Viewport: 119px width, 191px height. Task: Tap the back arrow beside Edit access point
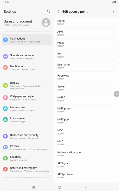point(58,11)
